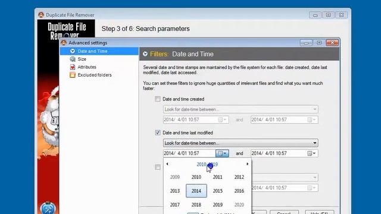The width and height of the screenshot is (381, 214).
Task: Select year 2020 in calendar
Action: tap(239, 204)
